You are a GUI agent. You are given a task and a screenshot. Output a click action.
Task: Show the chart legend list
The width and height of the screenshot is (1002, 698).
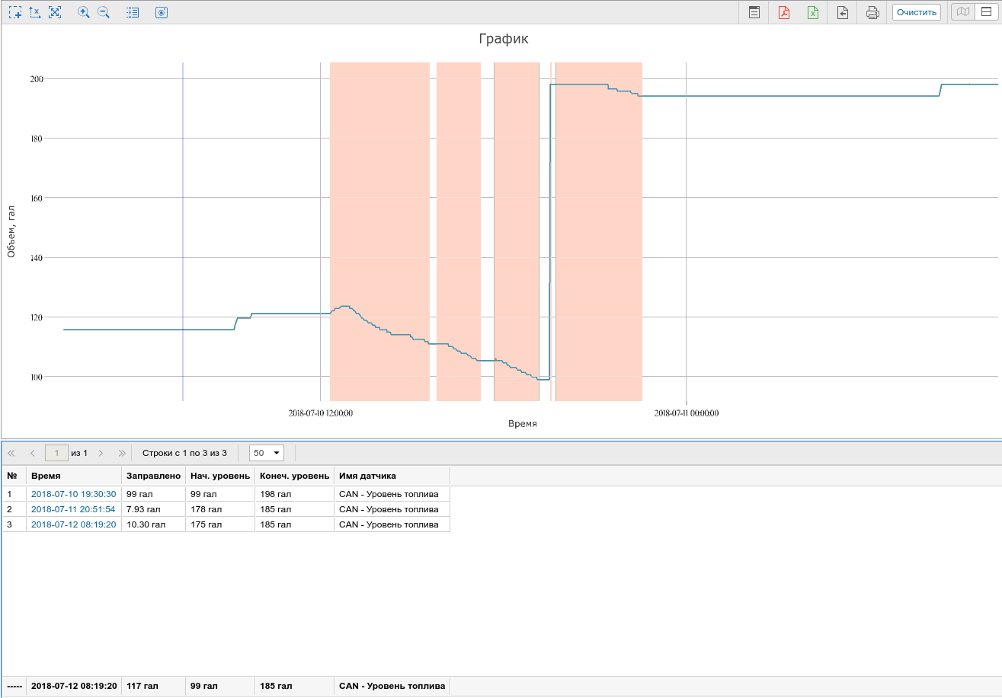pyautogui.click(x=133, y=12)
